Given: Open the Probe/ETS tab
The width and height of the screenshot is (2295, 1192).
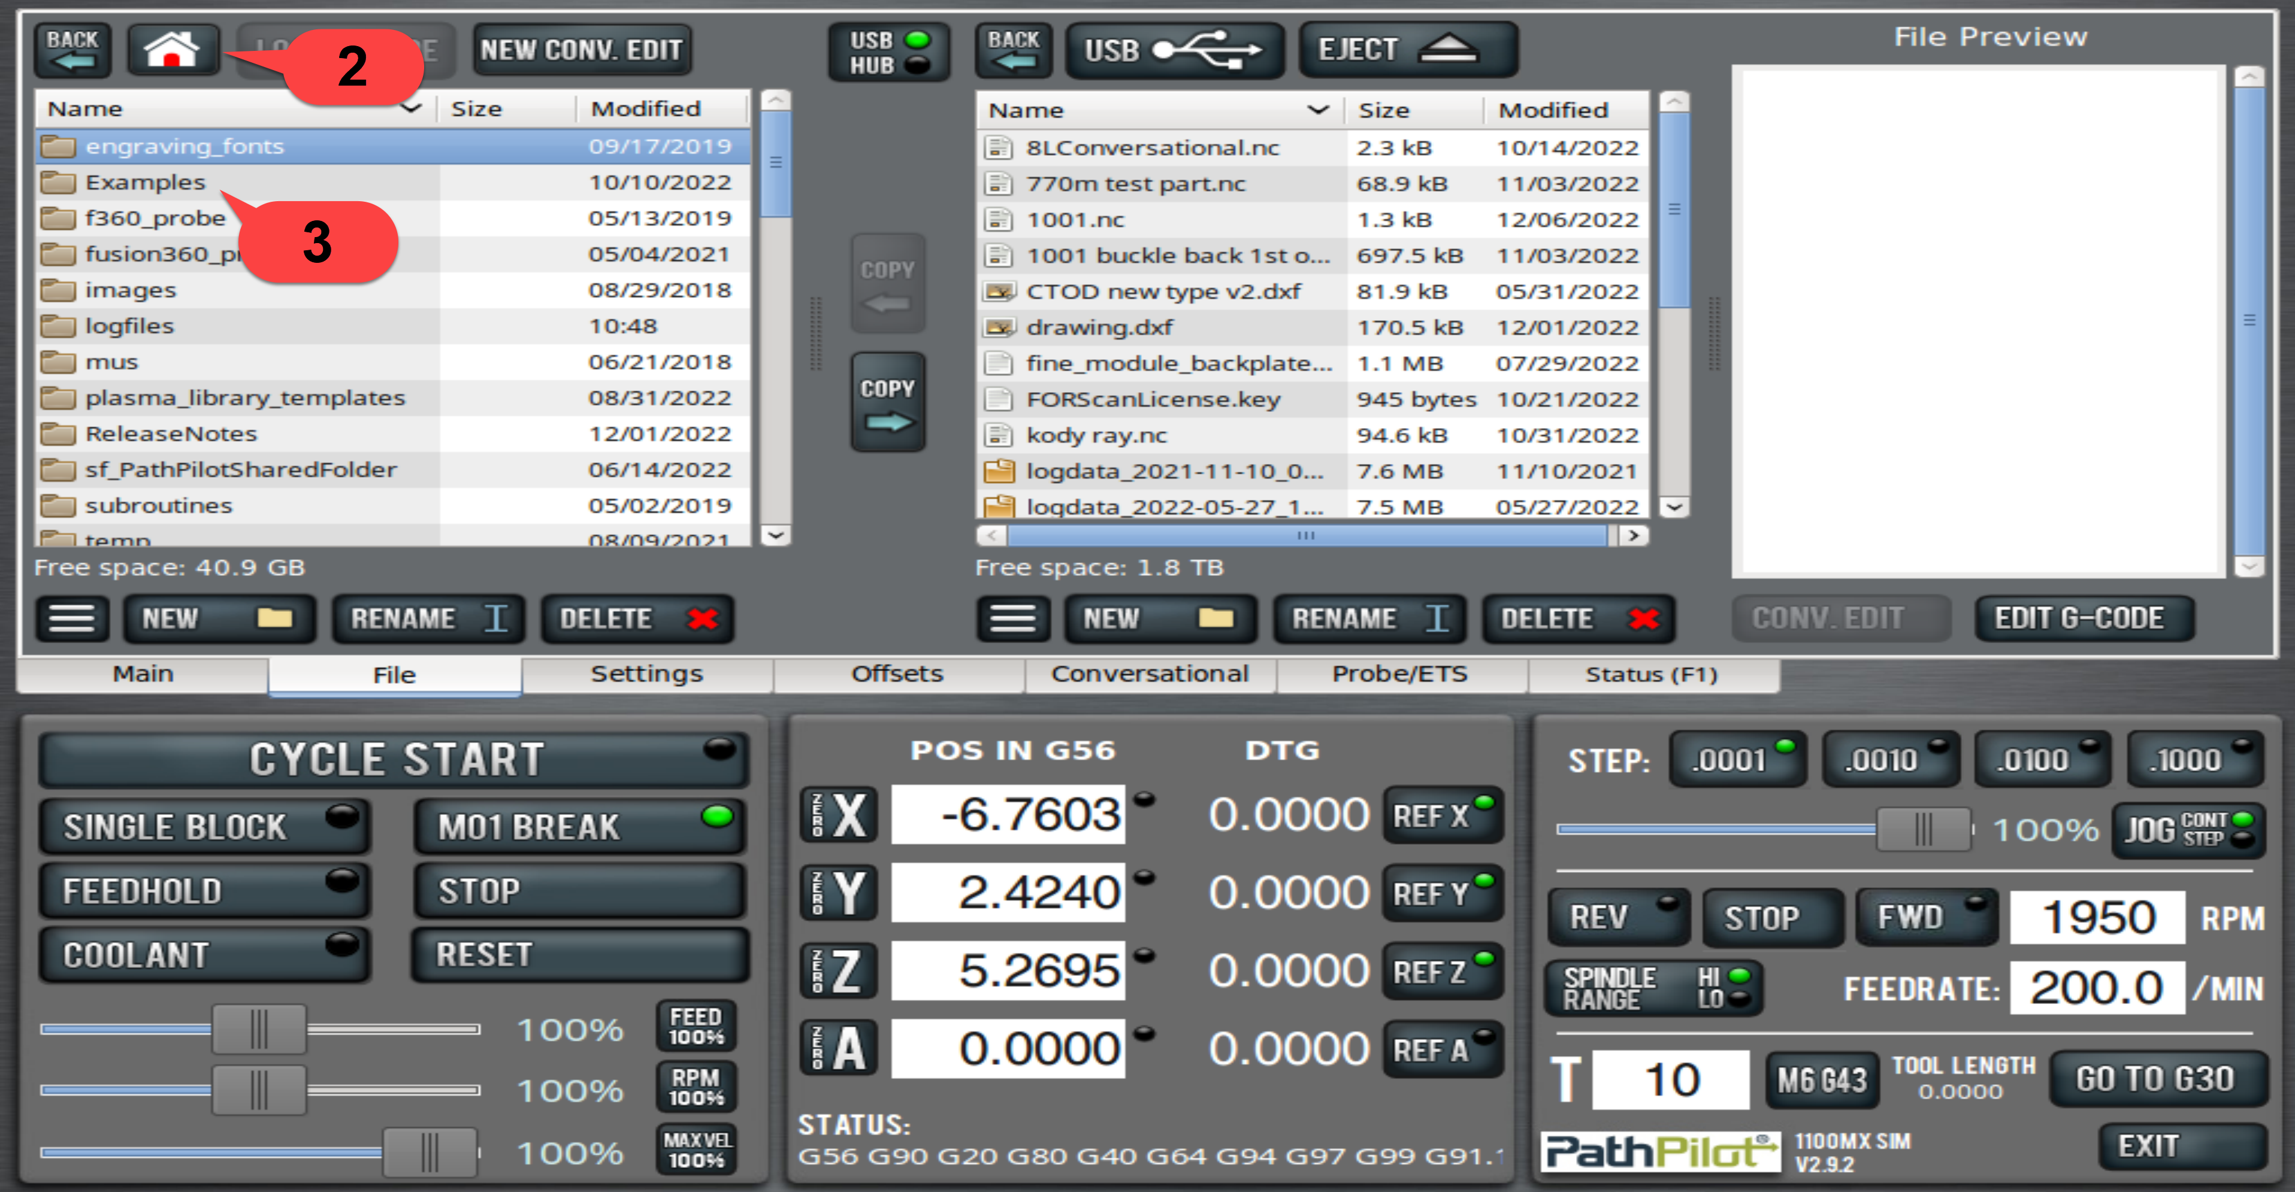Looking at the screenshot, I should [x=1399, y=674].
